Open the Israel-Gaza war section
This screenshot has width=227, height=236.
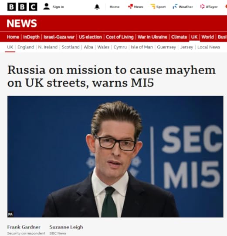click(x=59, y=37)
